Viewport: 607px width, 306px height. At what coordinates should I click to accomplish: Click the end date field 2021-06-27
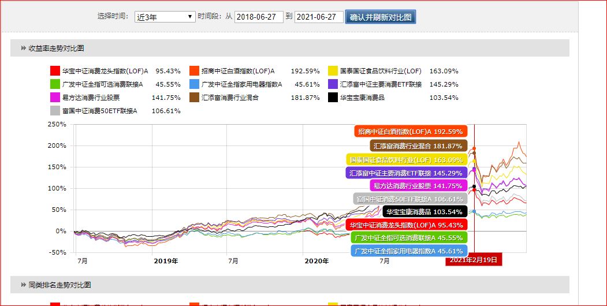coord(319,17)
